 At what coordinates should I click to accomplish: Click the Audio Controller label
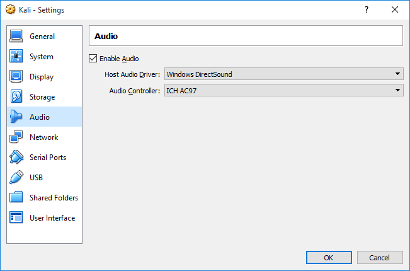(x=134, y=91)
